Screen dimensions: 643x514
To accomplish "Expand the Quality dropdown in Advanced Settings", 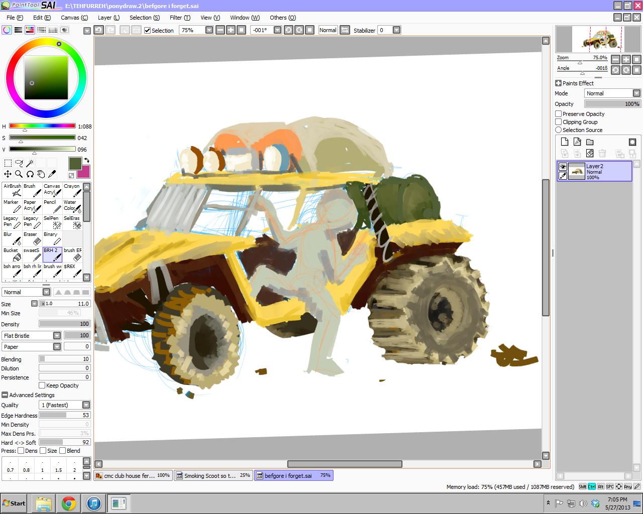I will [86, 405].
